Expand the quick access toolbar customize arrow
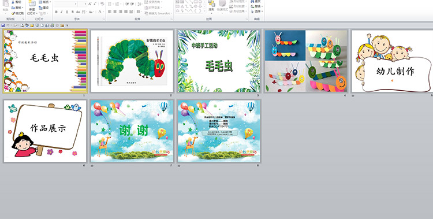 click(x=67, y=25)
